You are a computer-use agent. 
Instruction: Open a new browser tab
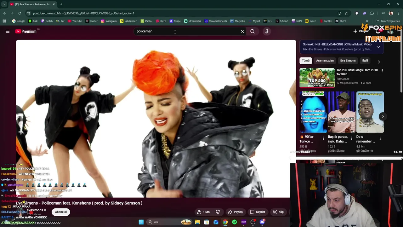[61, 4]
